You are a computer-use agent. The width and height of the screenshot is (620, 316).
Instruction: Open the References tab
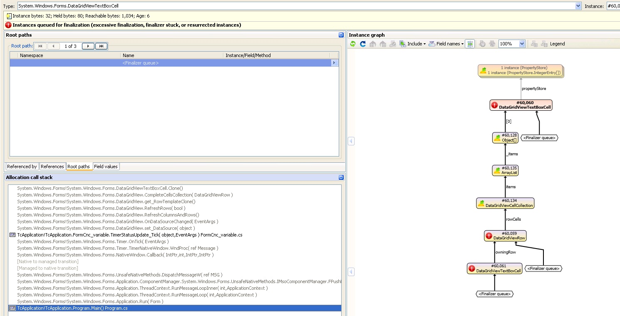pyautogui.click(x=52, y=167)
